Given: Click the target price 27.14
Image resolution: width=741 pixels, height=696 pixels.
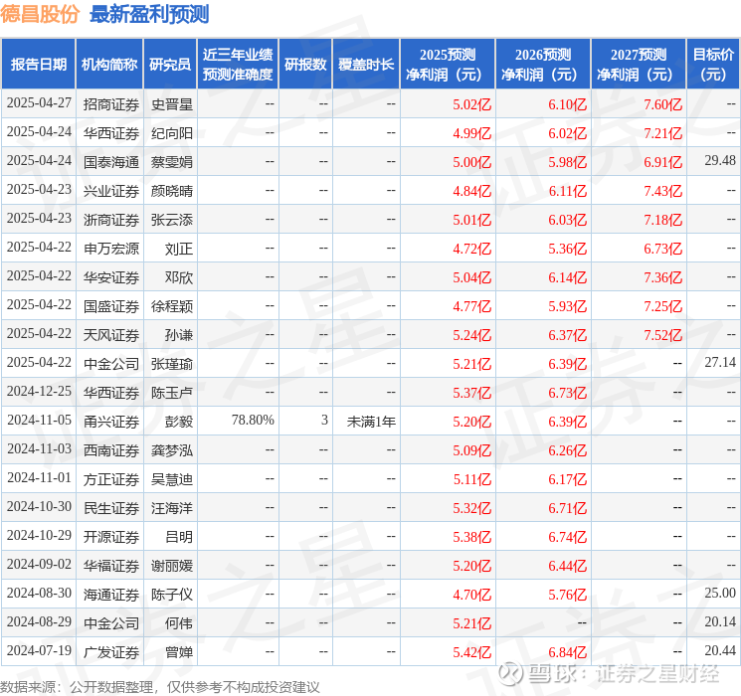Looking at the screenshot, I should pyautogui.click(x=720, y=362).
